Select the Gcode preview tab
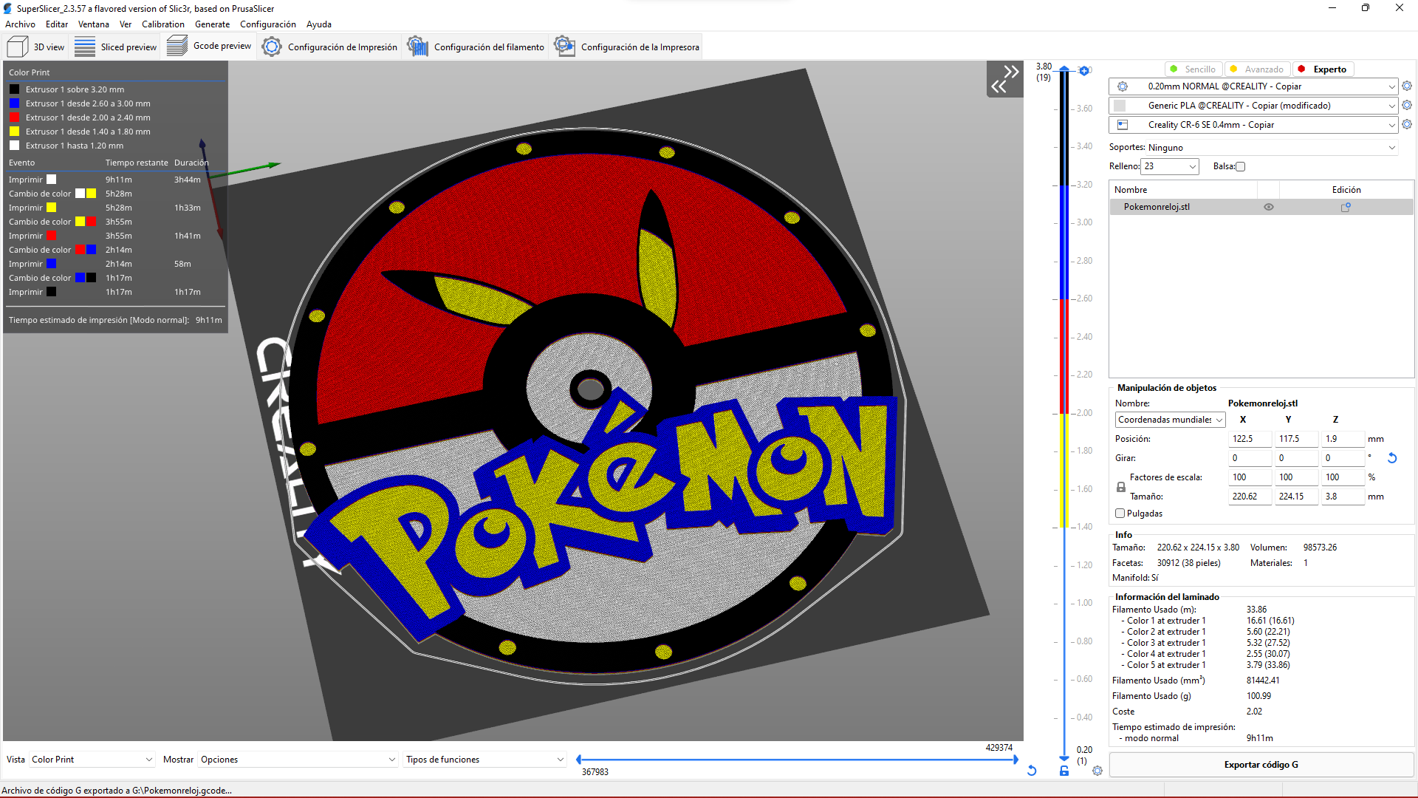 209,46
